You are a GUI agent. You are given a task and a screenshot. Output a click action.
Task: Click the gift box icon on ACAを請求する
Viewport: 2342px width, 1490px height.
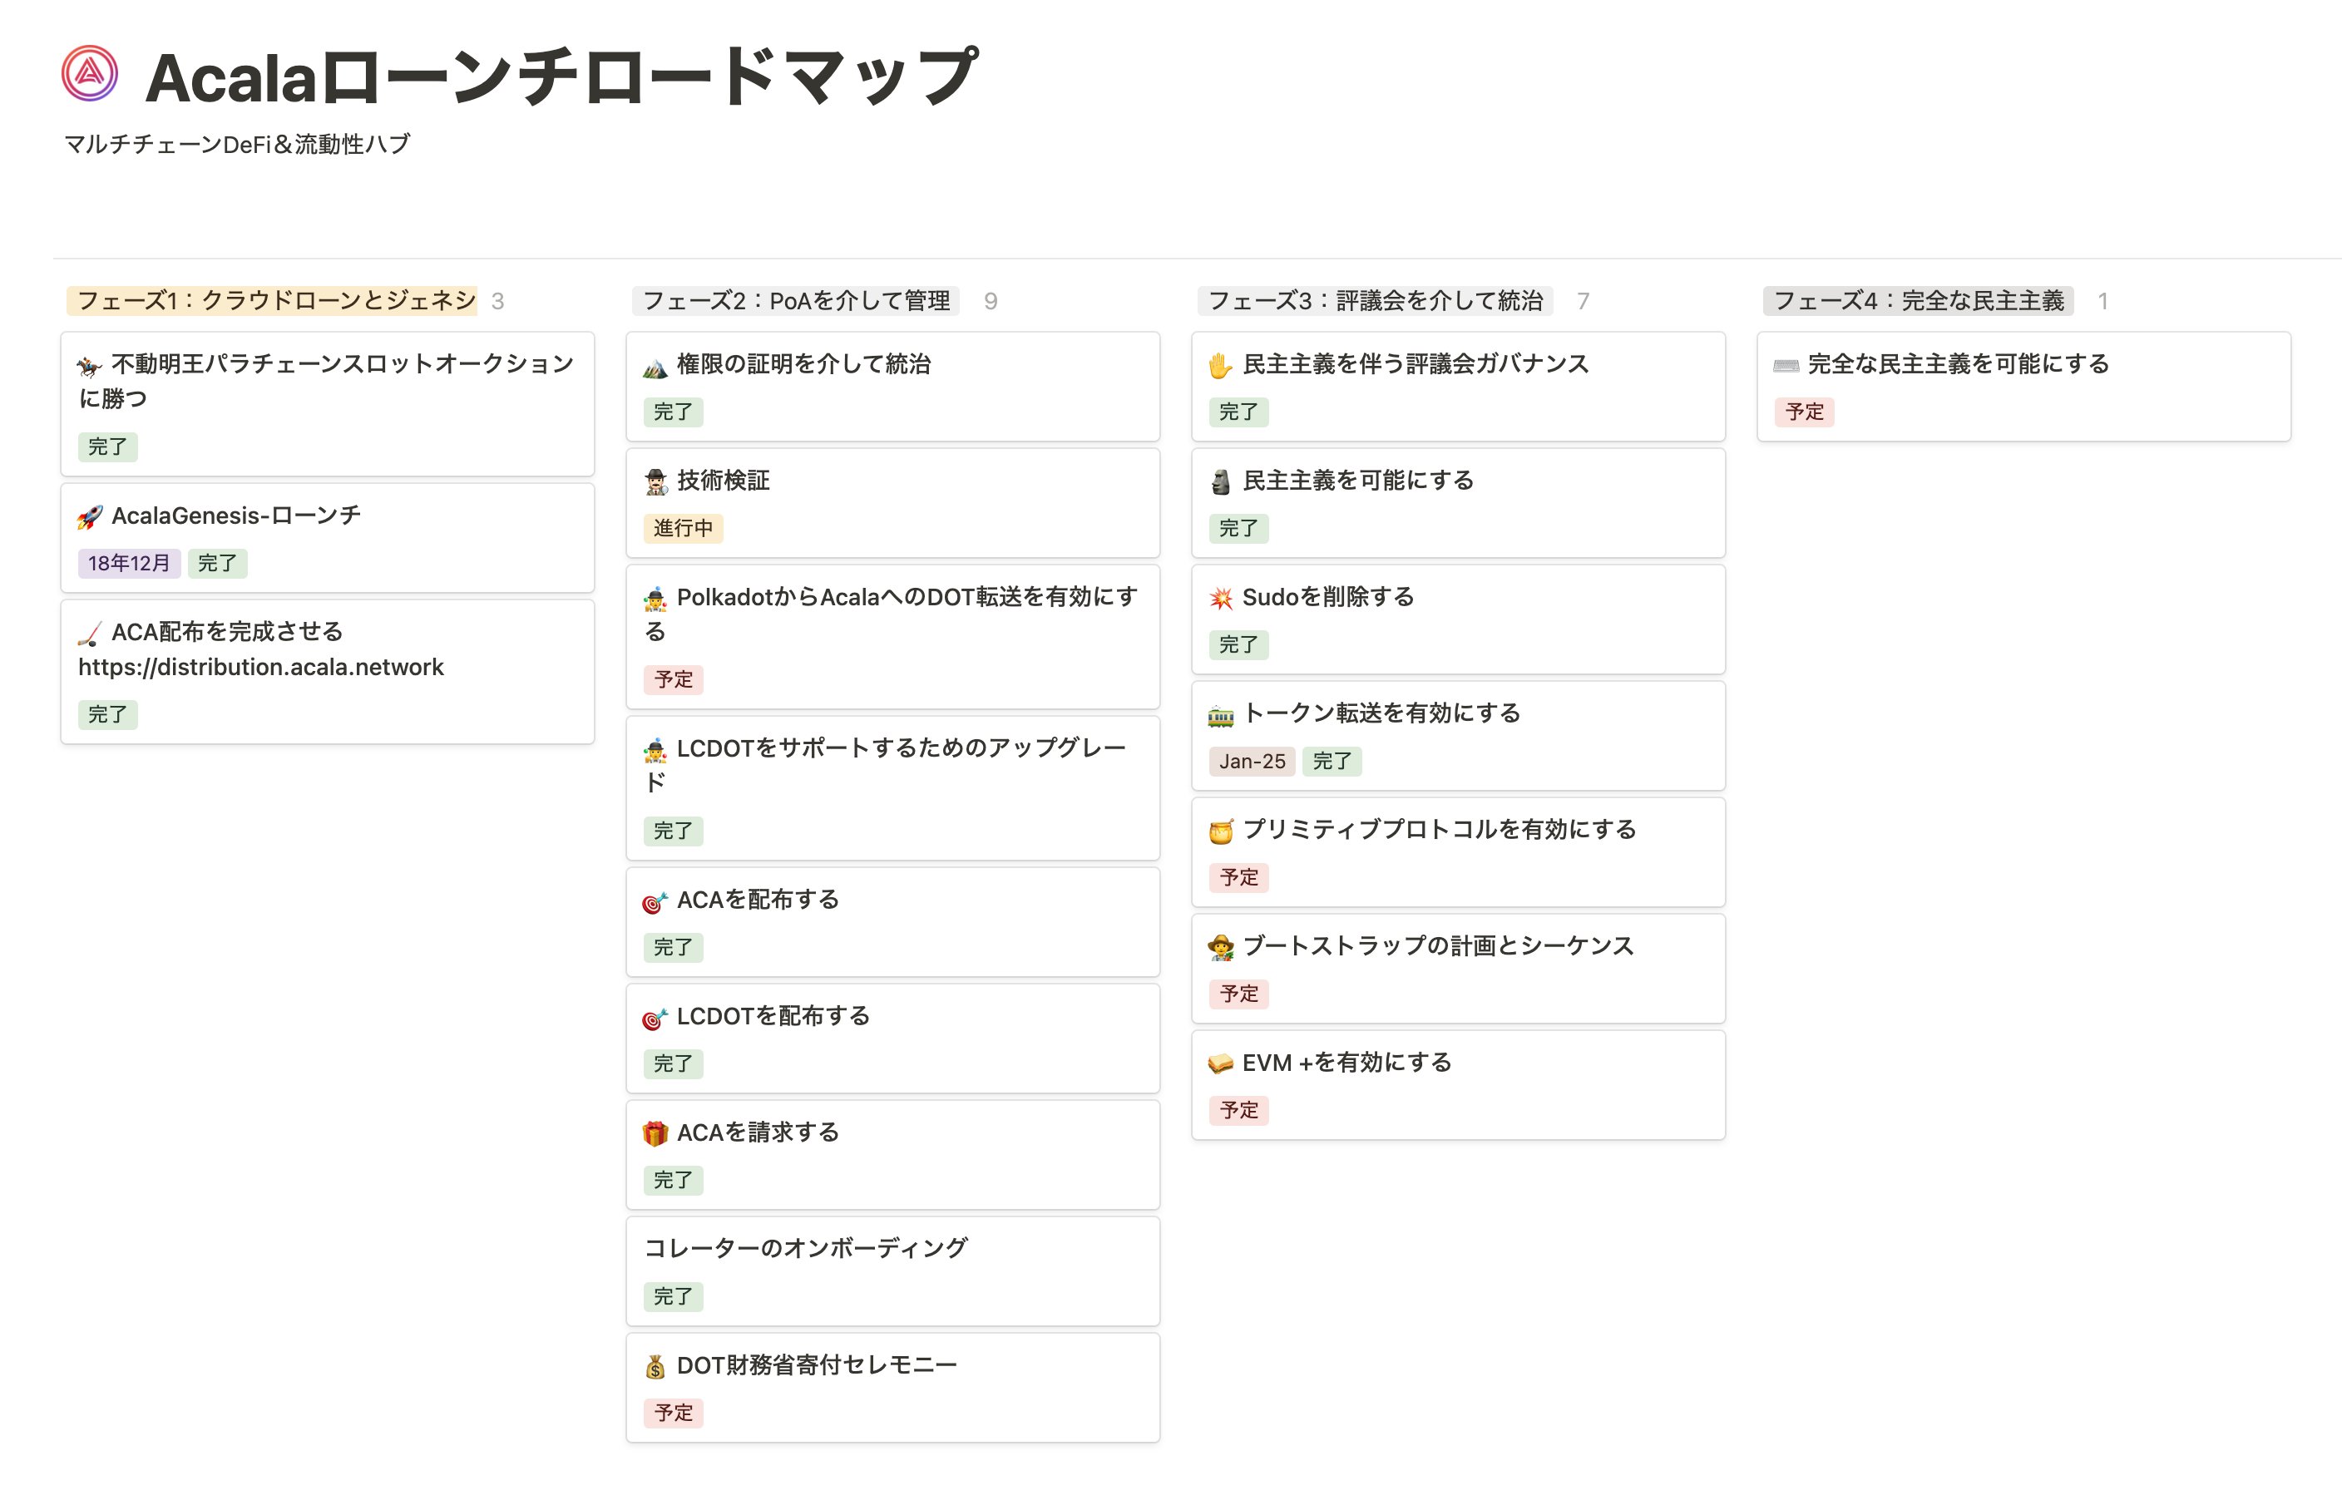tap(655, 1134)
